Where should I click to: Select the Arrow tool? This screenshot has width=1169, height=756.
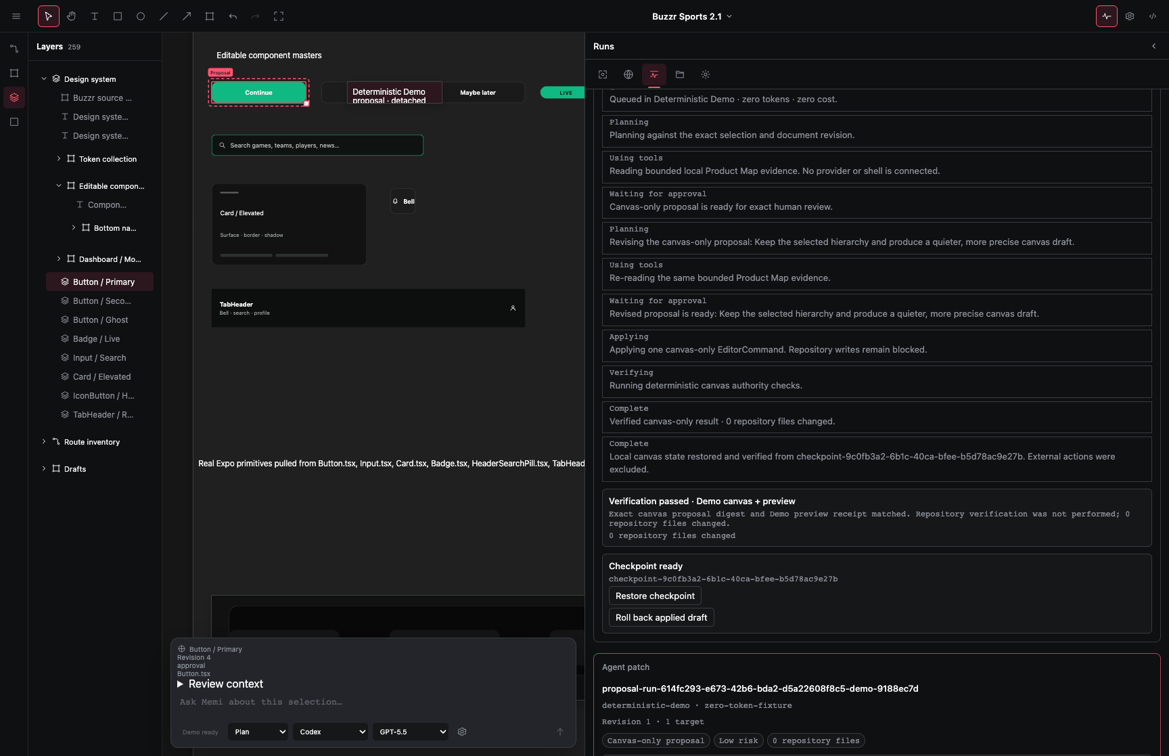187,16
